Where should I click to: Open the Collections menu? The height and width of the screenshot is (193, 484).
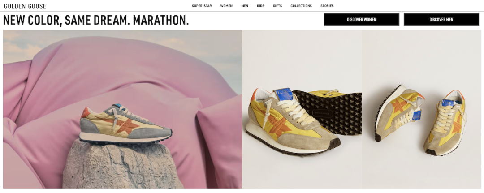point(301,6)
